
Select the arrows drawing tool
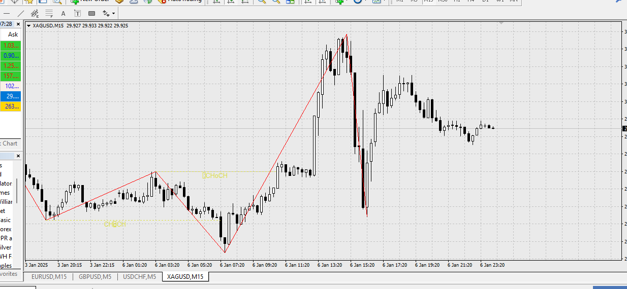click(x=106, y=13)
